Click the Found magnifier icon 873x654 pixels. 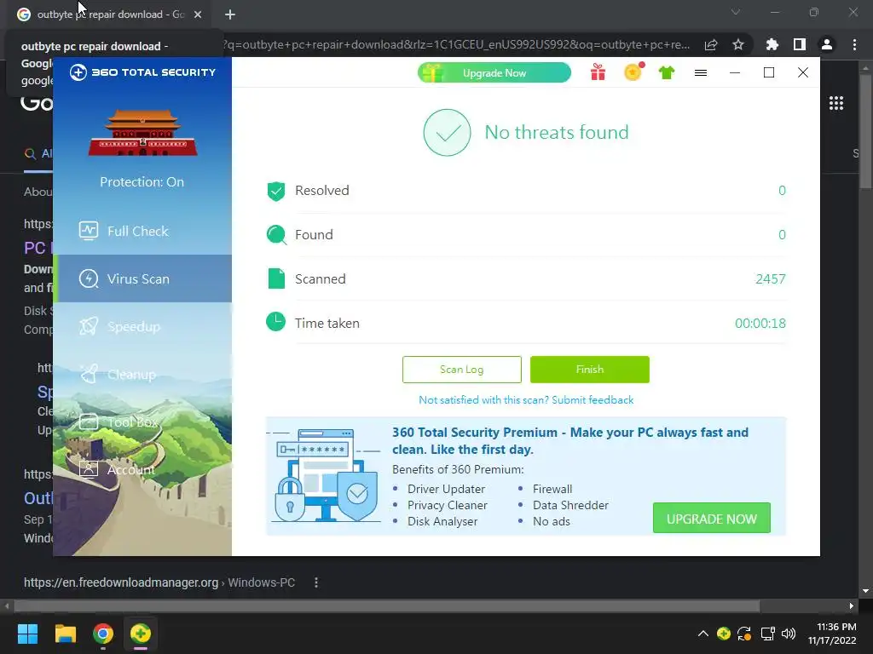(x=276, y=235)
